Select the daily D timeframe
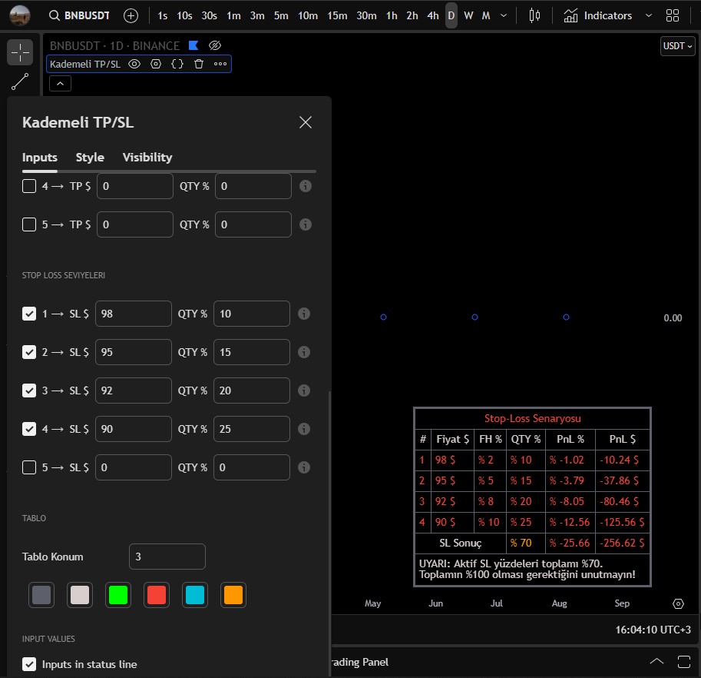This screenshot has height=678, width=701. (x=451, y=15)
